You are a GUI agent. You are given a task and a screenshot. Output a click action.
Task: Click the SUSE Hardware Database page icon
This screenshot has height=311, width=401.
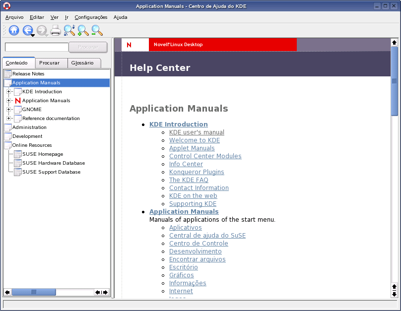pyautogui.click(x=18, y=163)
